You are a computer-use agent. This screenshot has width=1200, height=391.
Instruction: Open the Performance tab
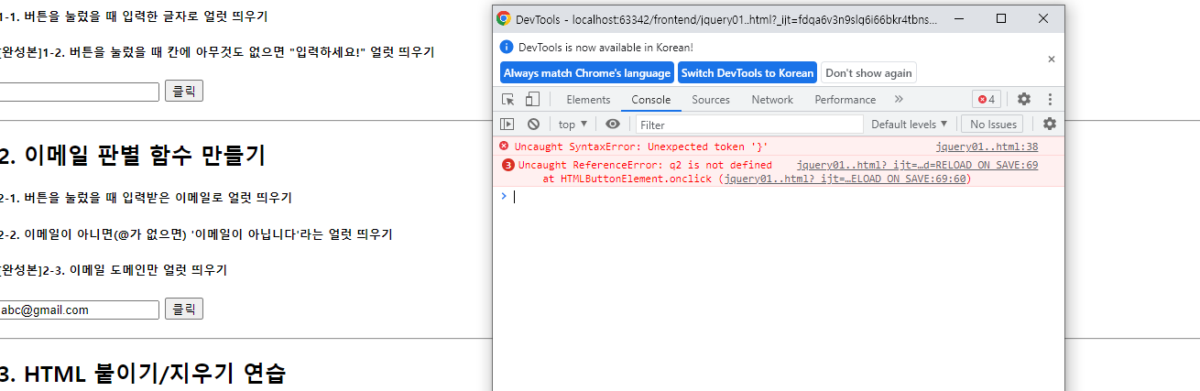click(845, 99)
